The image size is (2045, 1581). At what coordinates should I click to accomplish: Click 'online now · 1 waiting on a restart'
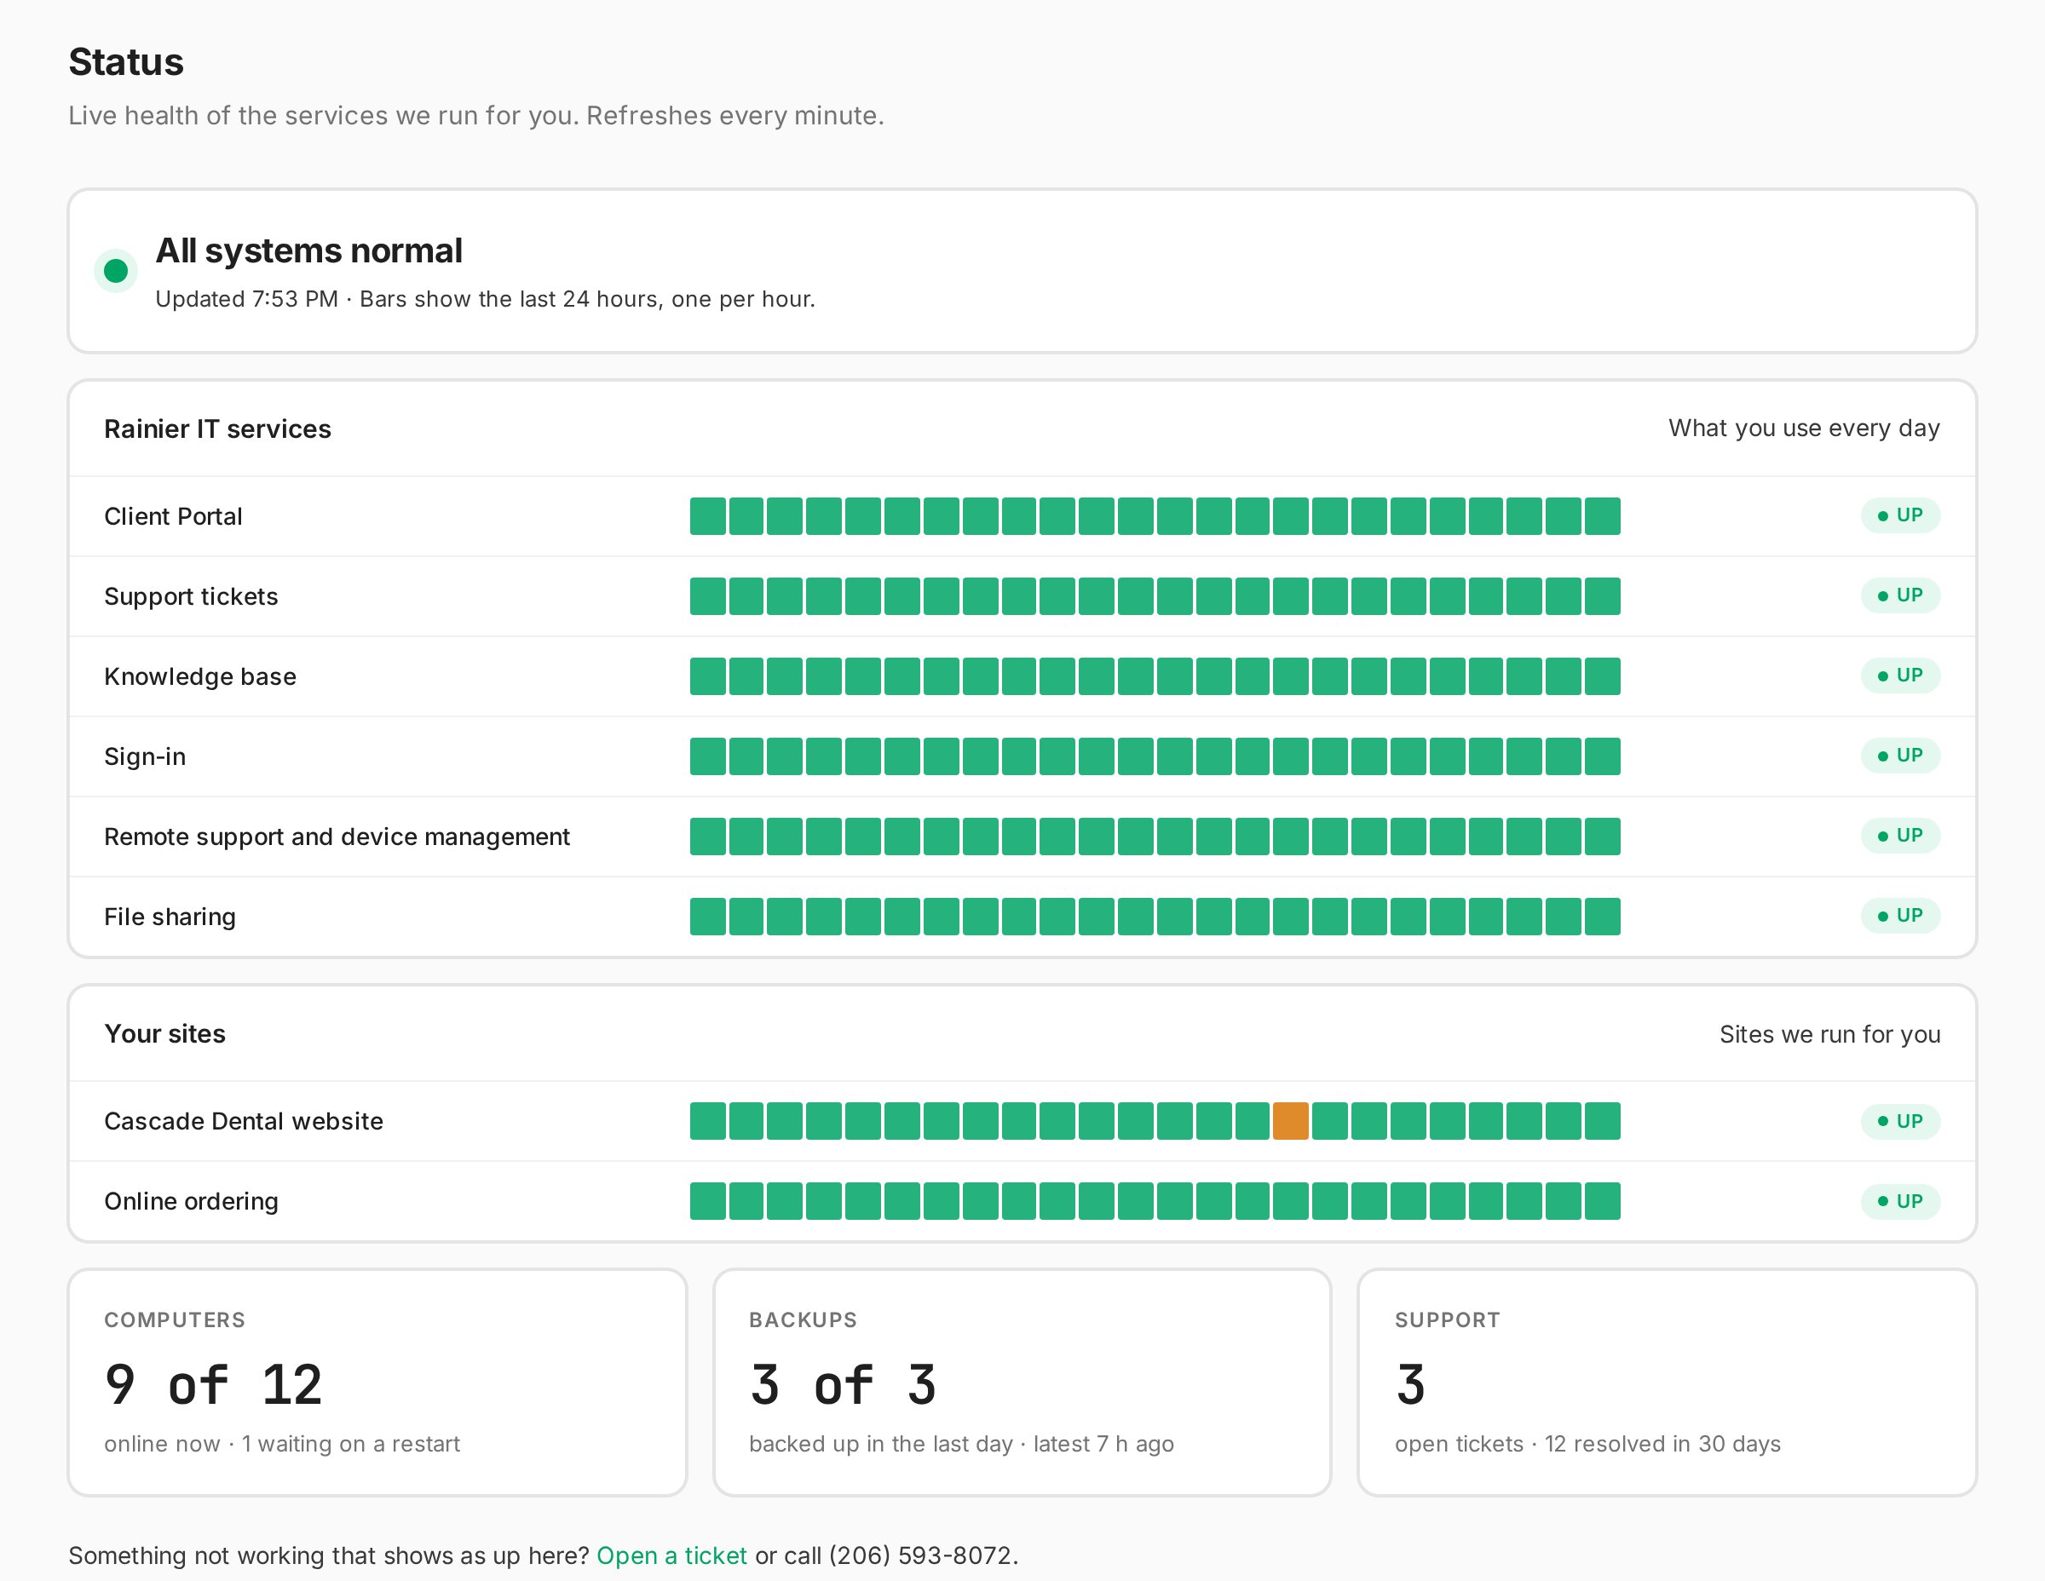(282, 1443)
